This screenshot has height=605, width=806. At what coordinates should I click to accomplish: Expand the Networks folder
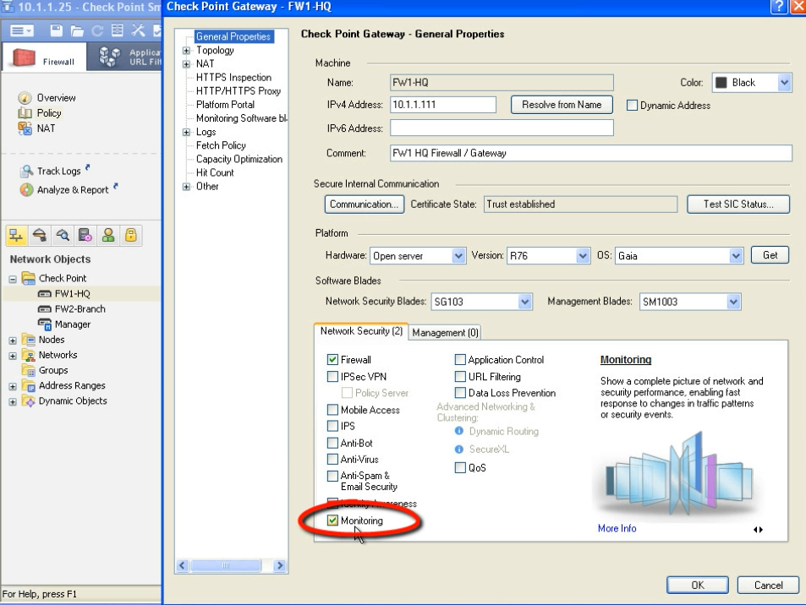[13, 356]
